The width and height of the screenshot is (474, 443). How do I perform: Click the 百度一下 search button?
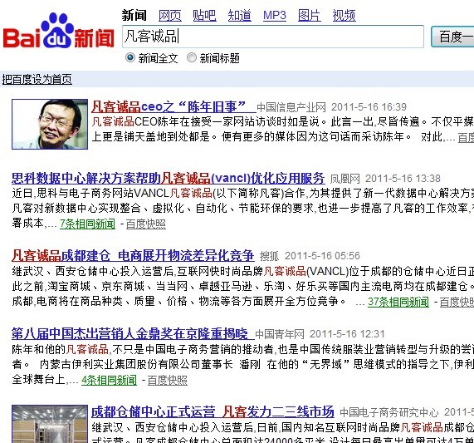452,37
